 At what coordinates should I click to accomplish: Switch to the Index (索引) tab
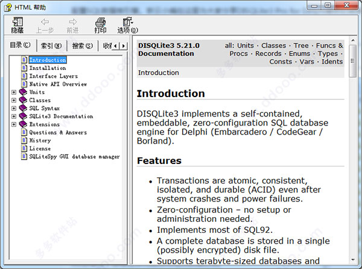(51, 46)
